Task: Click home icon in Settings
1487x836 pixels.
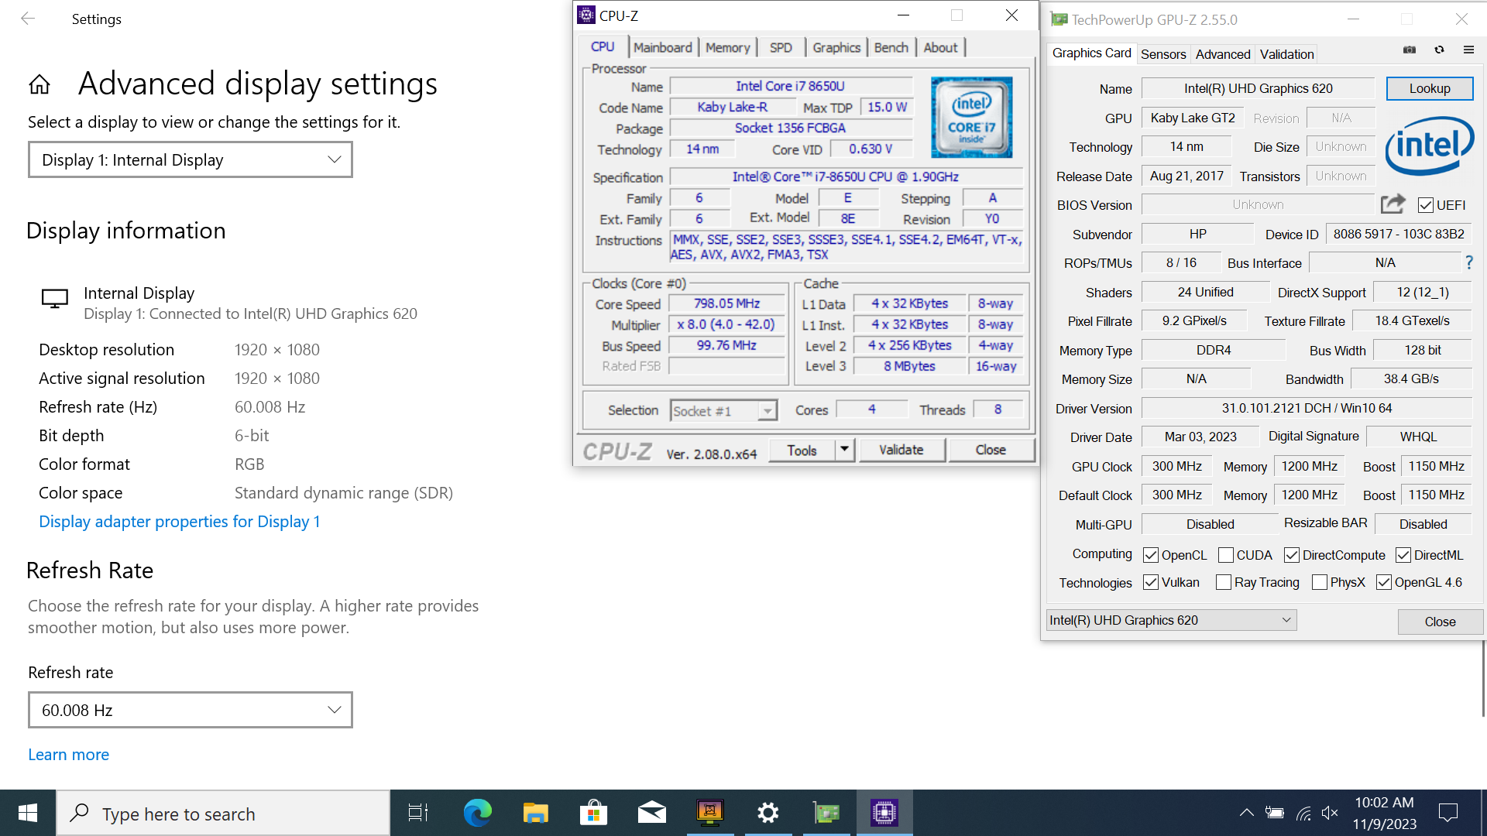Action: click(39, 84)
